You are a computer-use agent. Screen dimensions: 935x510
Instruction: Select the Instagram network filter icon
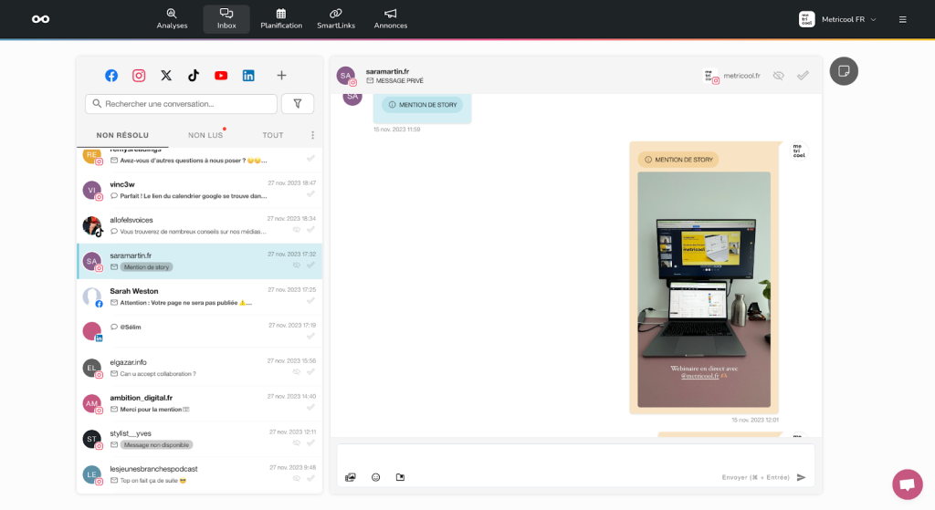(x=139, y=76)
